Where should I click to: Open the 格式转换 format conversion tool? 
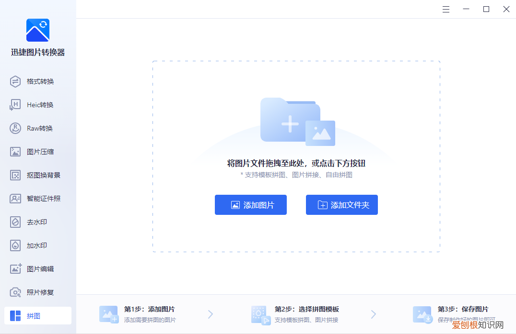point(38,81)
